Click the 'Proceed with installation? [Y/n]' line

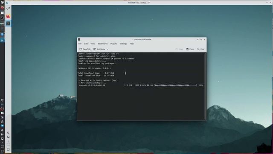pos(98,80)
